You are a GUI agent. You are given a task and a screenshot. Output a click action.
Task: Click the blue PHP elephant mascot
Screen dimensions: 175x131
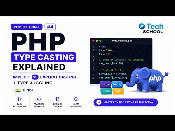[147, 80]
